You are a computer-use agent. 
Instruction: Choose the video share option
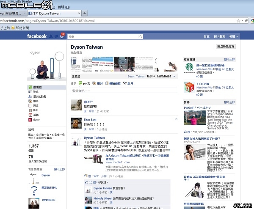coord(128,83)
